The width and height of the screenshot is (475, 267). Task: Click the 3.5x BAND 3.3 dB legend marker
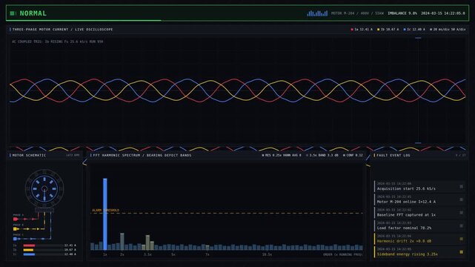(307, 155)
